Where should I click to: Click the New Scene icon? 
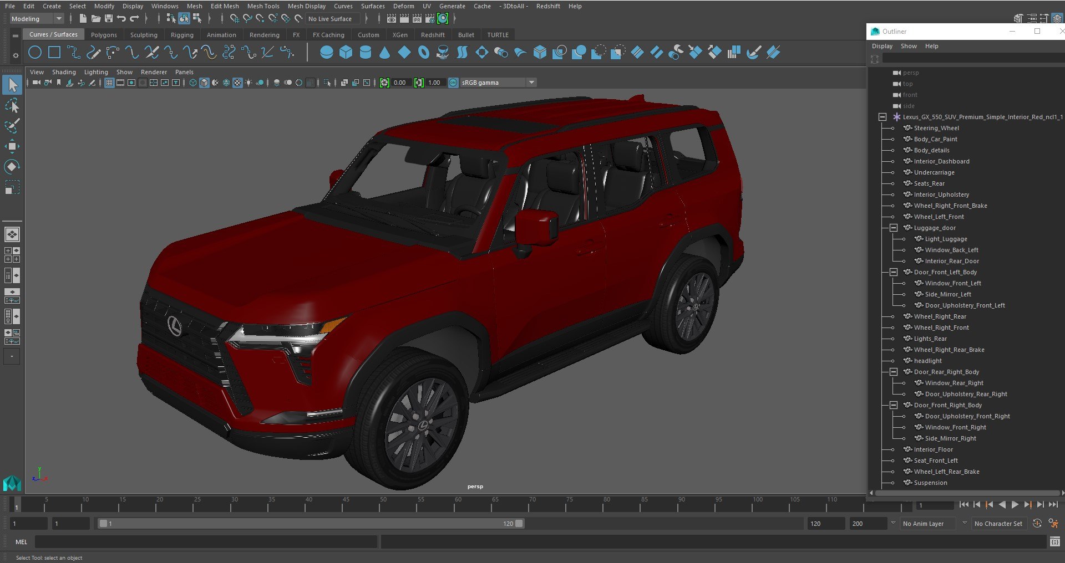pyautogui.click(x=83, y=19)
